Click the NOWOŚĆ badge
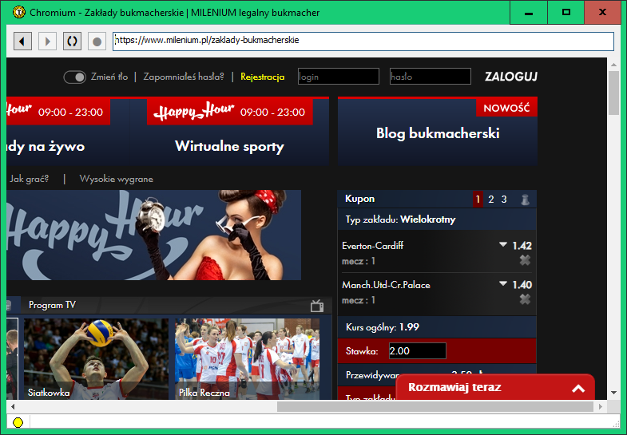The width and height of the screenshot is (627, 435). pyautogui.click(x=506, y=108)
